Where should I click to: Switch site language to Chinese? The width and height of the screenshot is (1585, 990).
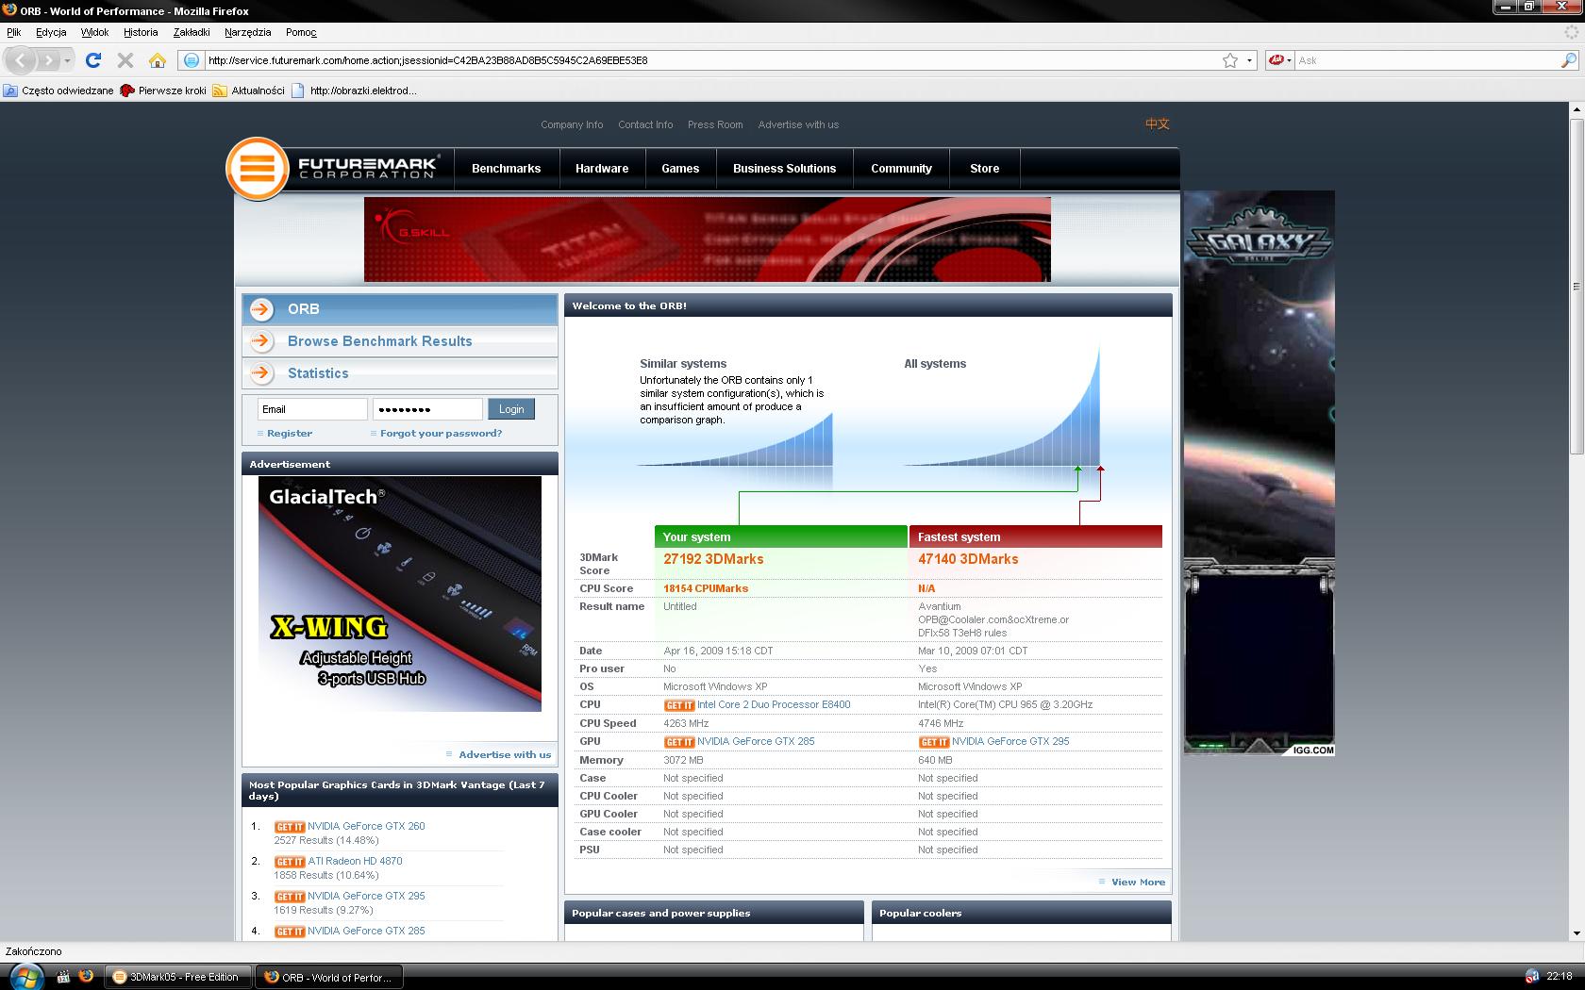point(1158,124)
